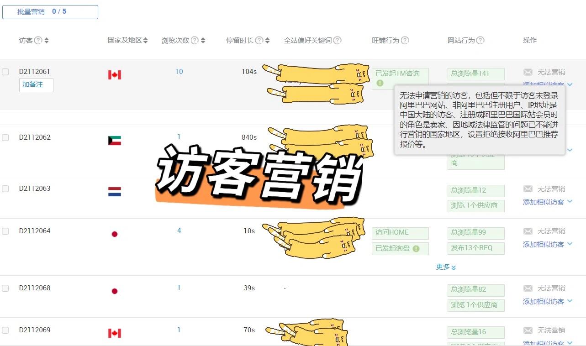The image size is (586, 346).
Task: Click the 总浏览量99 tag
Action: (x=476, y=233)
